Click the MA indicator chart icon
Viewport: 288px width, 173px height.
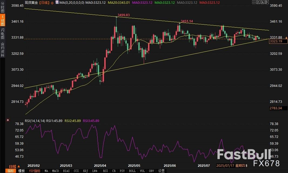[x=56, y=2]
